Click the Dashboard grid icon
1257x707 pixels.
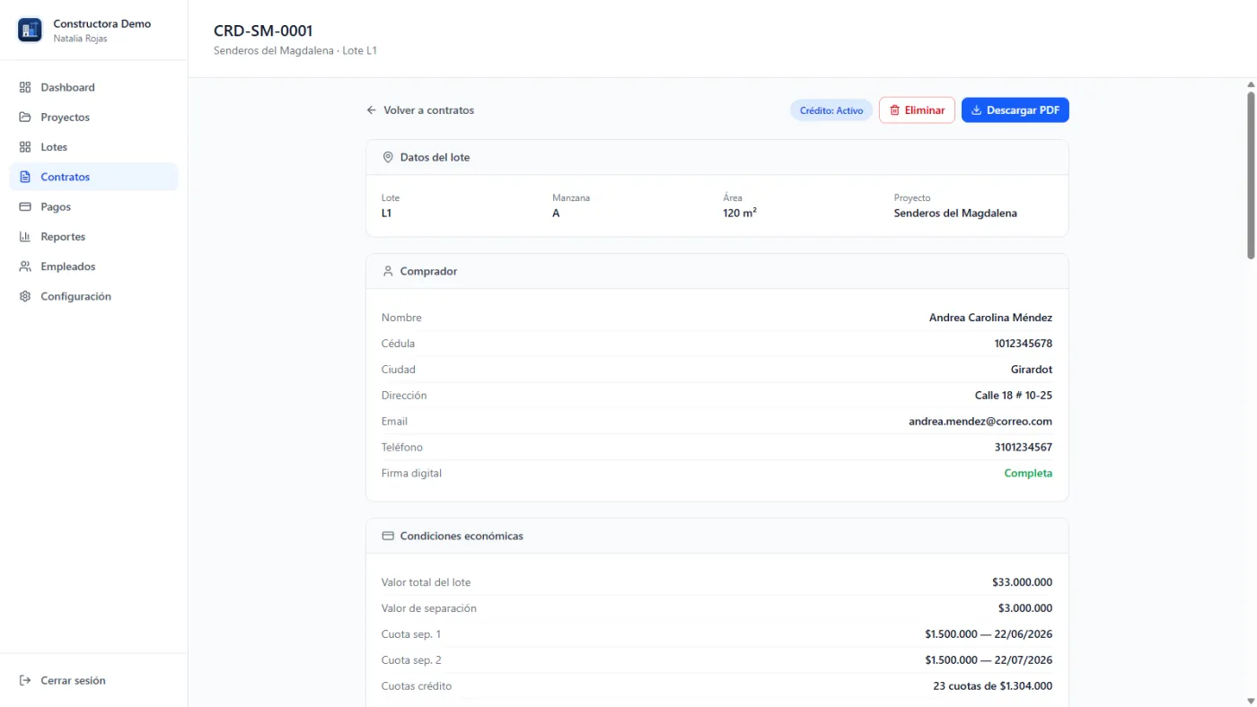pyautogui.click(x=25, y=88)
